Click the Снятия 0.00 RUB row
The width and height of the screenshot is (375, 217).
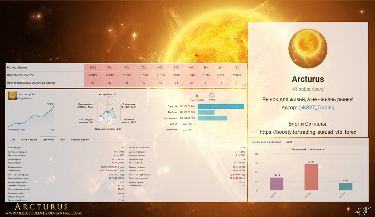(181, 124)
